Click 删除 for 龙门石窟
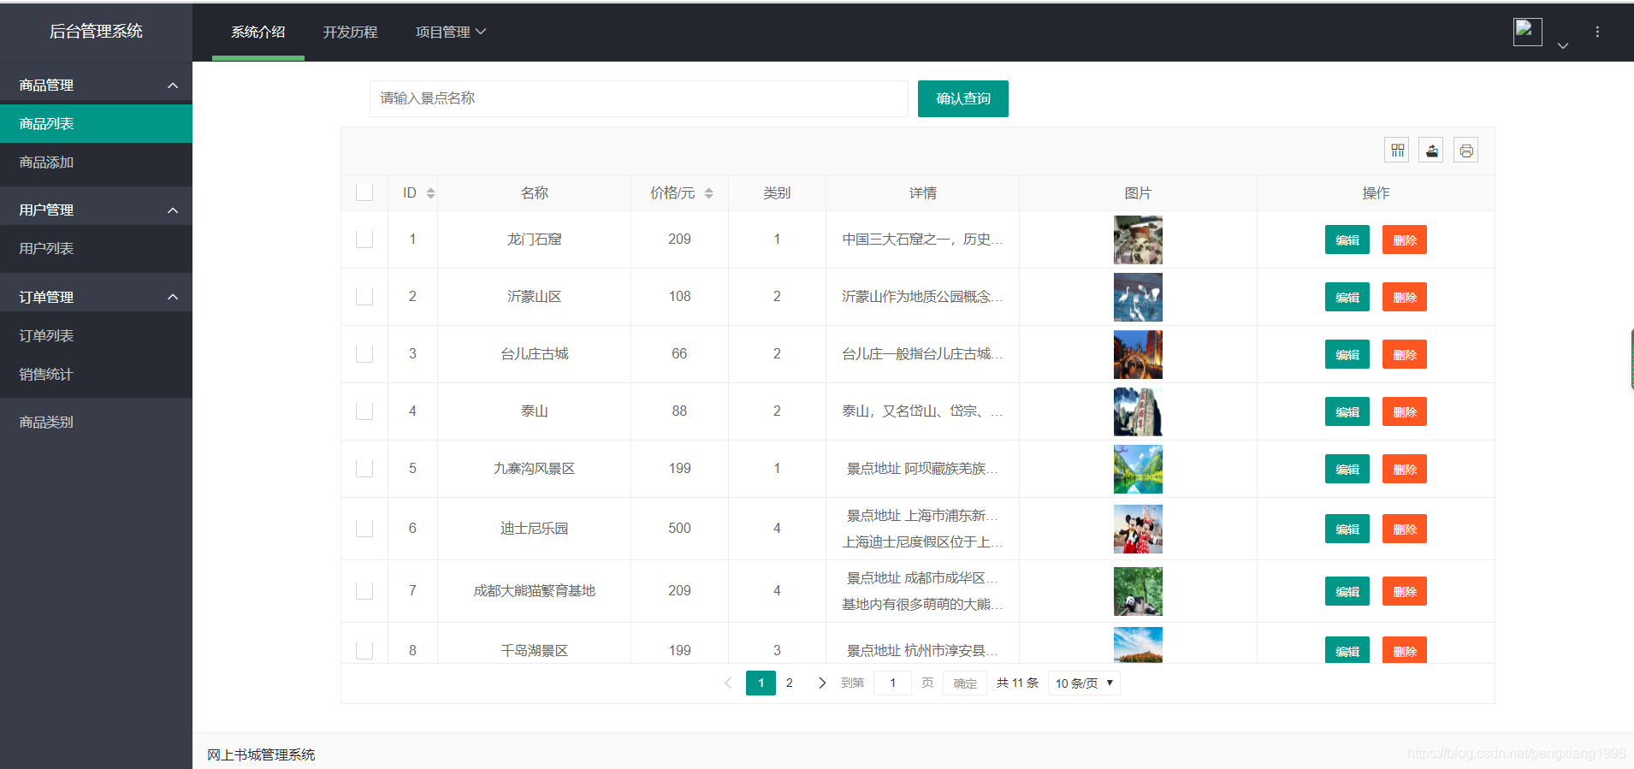1634x769 pixels. click(x=1405, y=240)
